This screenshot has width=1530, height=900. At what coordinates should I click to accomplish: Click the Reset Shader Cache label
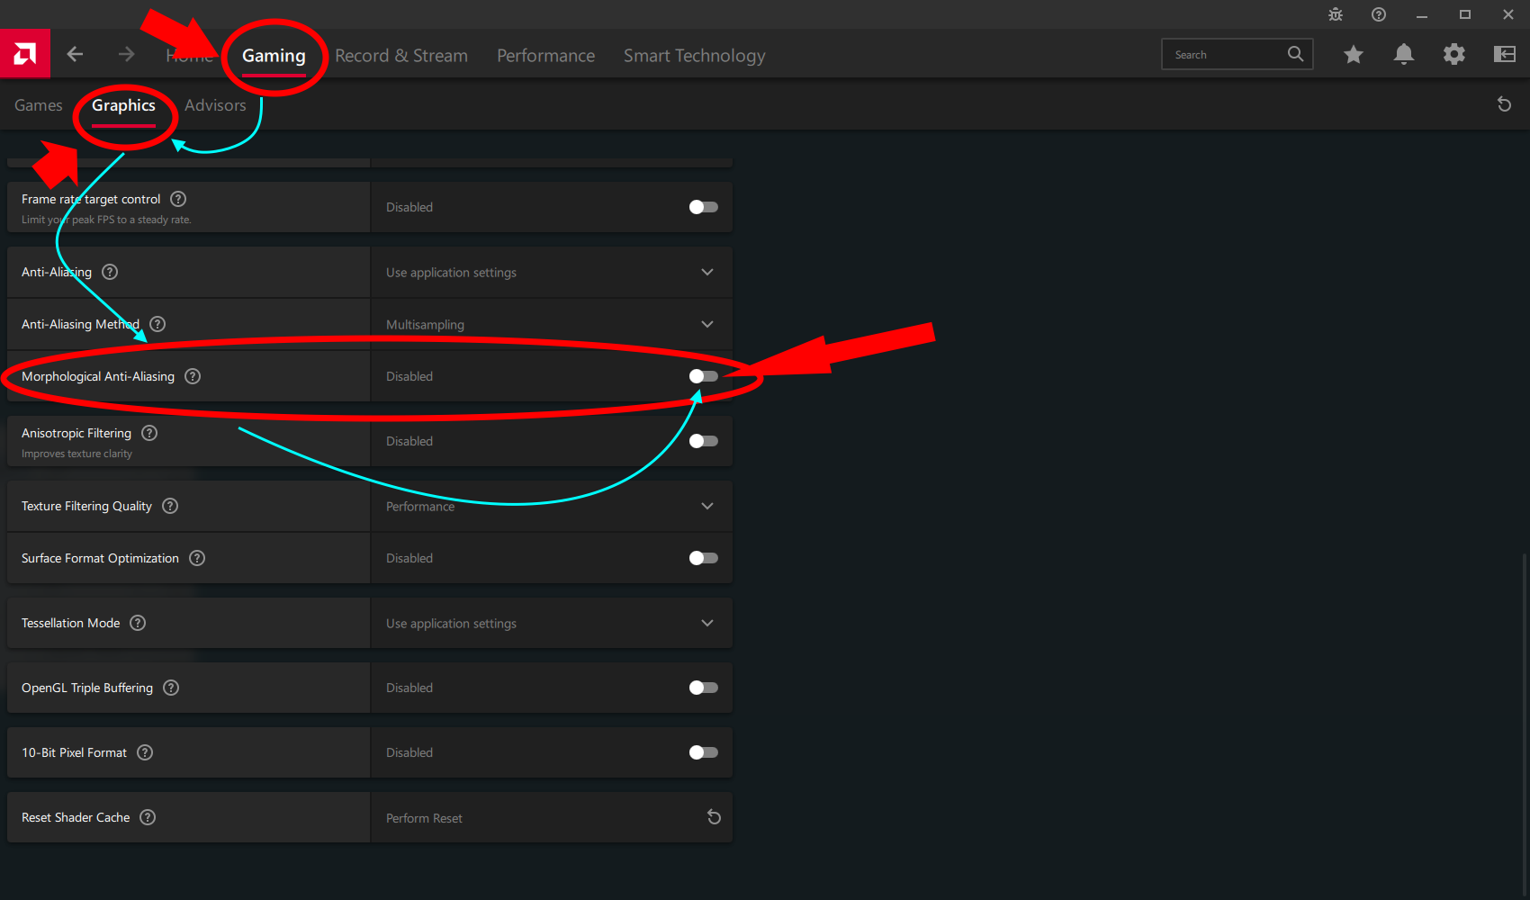coord(76,817)
